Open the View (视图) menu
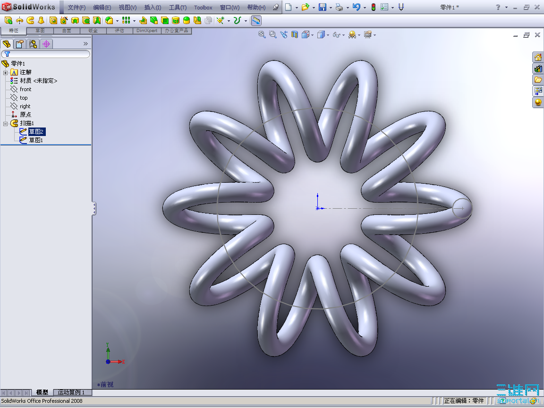544x408 pixels. pos(127,7)
